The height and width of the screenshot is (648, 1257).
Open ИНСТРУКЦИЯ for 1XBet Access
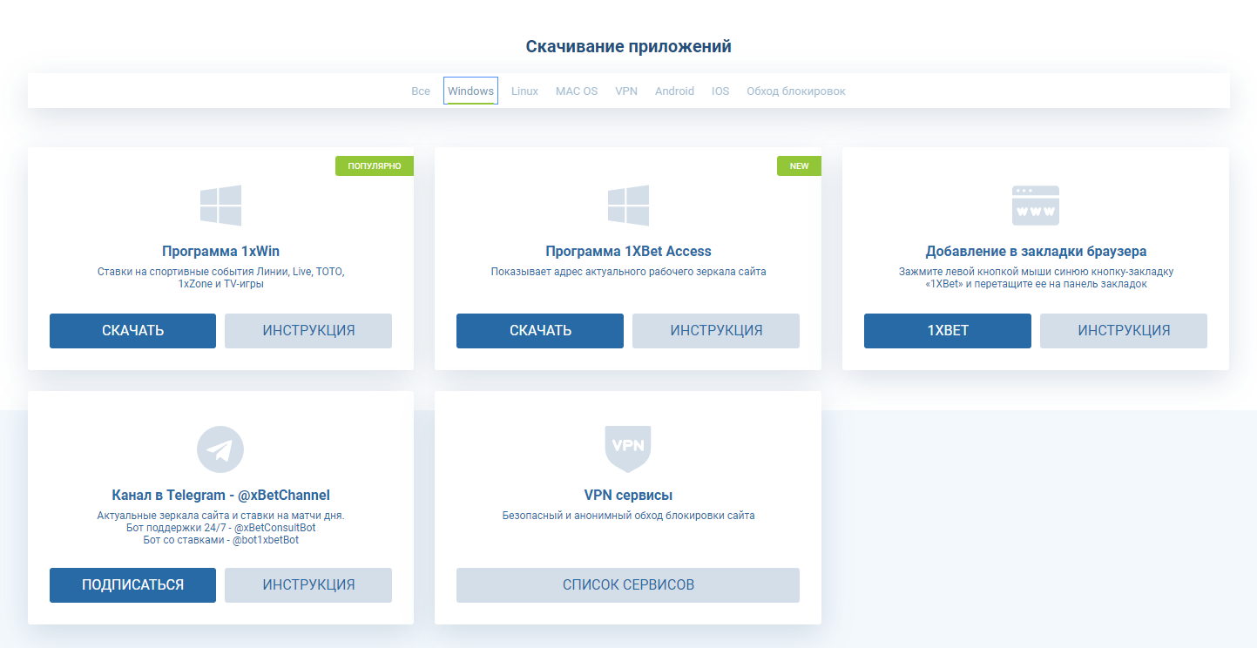(716, 331)
